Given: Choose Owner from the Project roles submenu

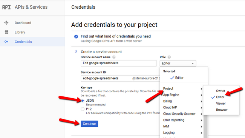Looking at the screenshot, I should click(x=220, y=91).
